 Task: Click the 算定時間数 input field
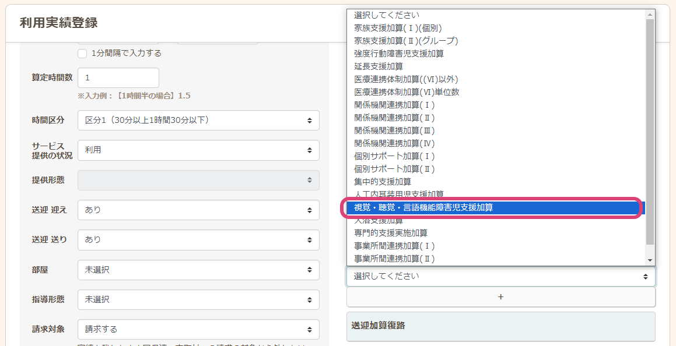click(x=118, y=77)
